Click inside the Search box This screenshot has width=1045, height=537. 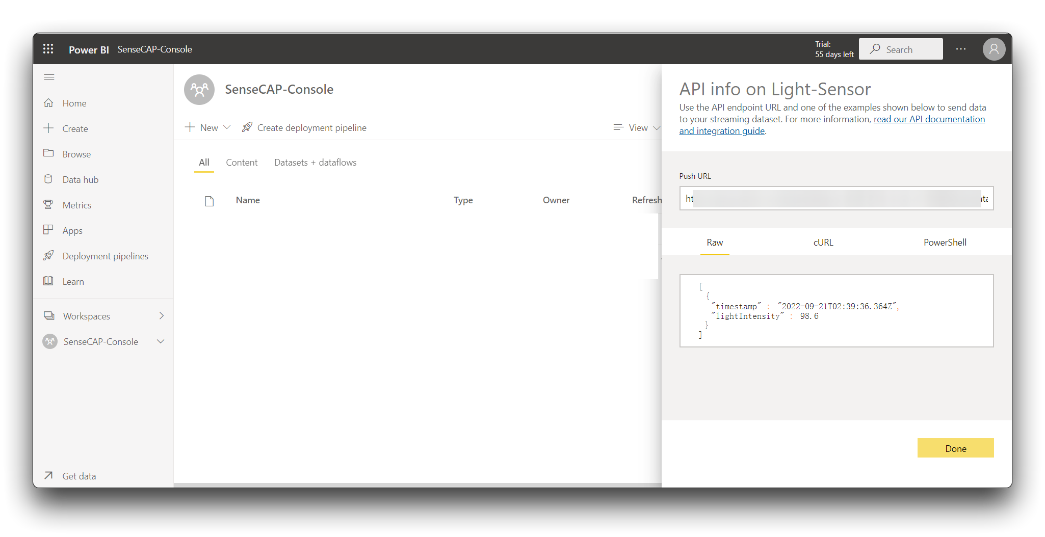coord(901,49)
